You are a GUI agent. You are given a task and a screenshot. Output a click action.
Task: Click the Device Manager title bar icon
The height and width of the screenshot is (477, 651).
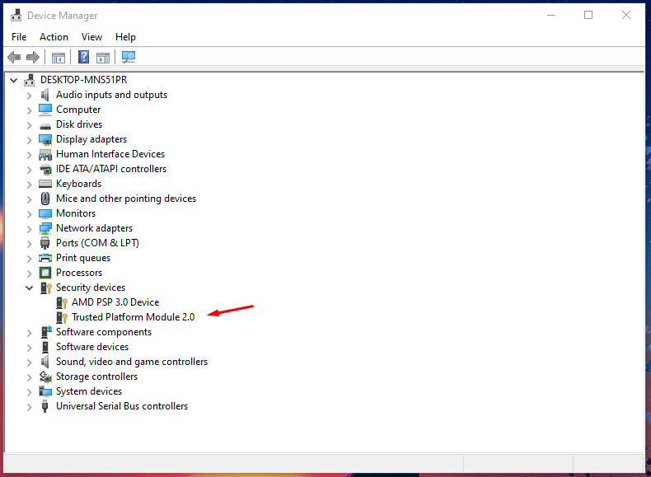pyautogui.click(x=16, y=16)
